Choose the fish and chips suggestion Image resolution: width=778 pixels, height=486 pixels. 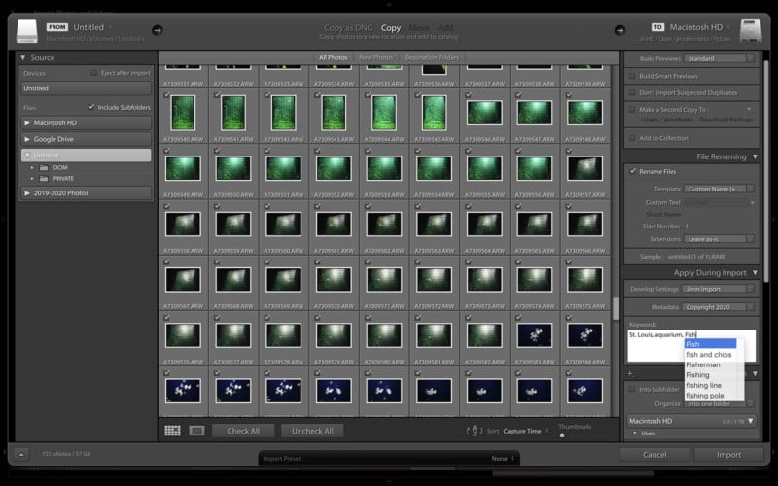point(710,355)
